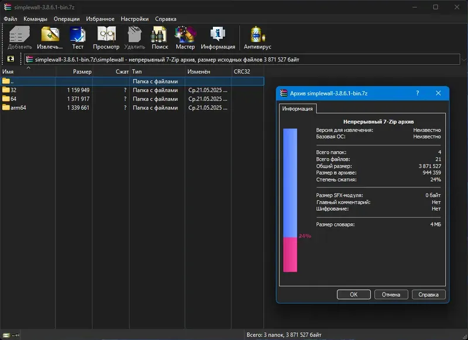468x340 pixels.
Task: Click the Справка button in dialog
Action: pos(429,294)
